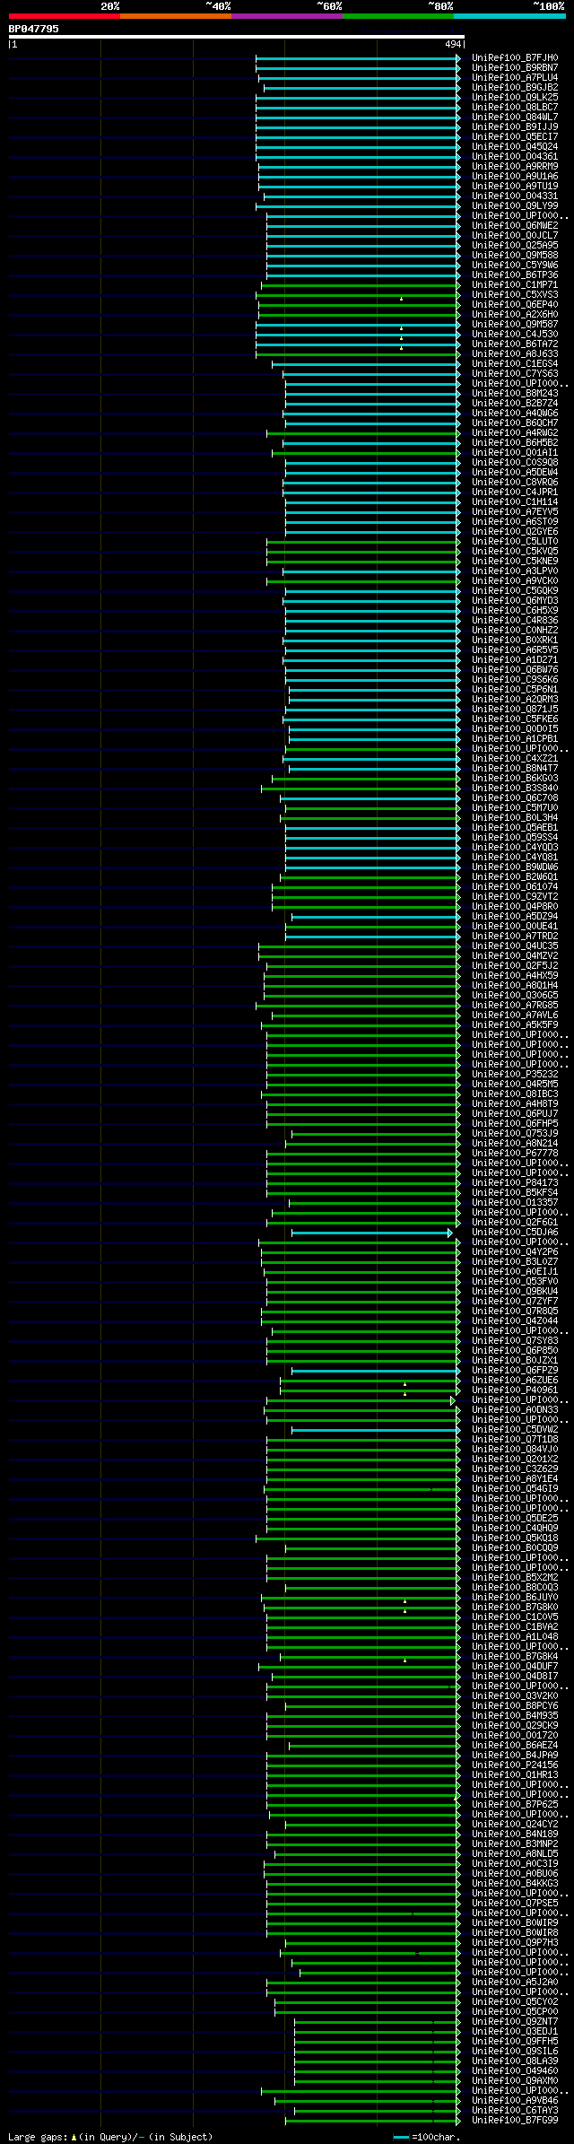This screenshot has width=574, height=2144.
Task: Select hit label UniRef100_Q7R8Q5
Action: (515, 1312)
